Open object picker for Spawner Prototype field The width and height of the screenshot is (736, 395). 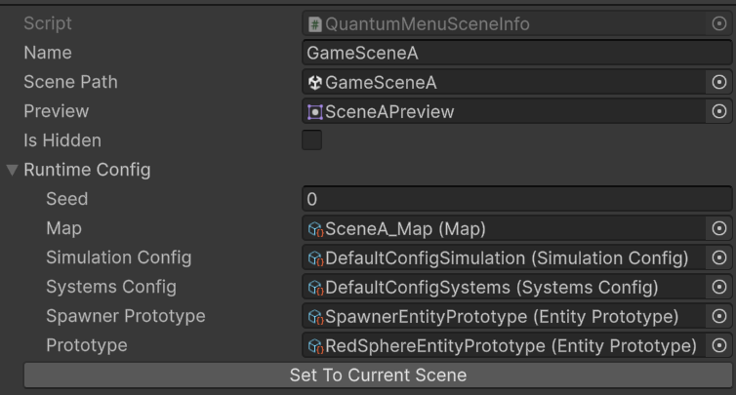point(719,316)
